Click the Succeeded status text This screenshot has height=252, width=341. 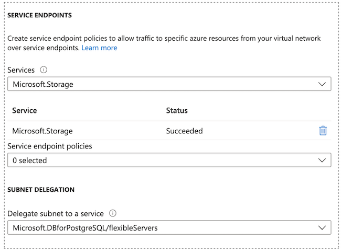184,131
